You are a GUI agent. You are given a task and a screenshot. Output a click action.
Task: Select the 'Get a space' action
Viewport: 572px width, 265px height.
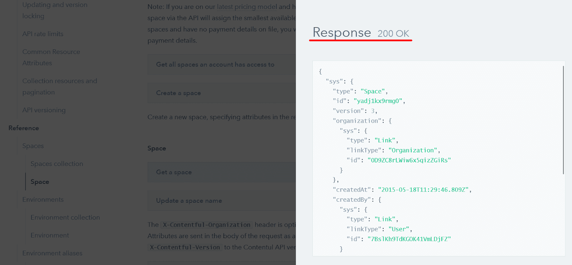point(174,172)
